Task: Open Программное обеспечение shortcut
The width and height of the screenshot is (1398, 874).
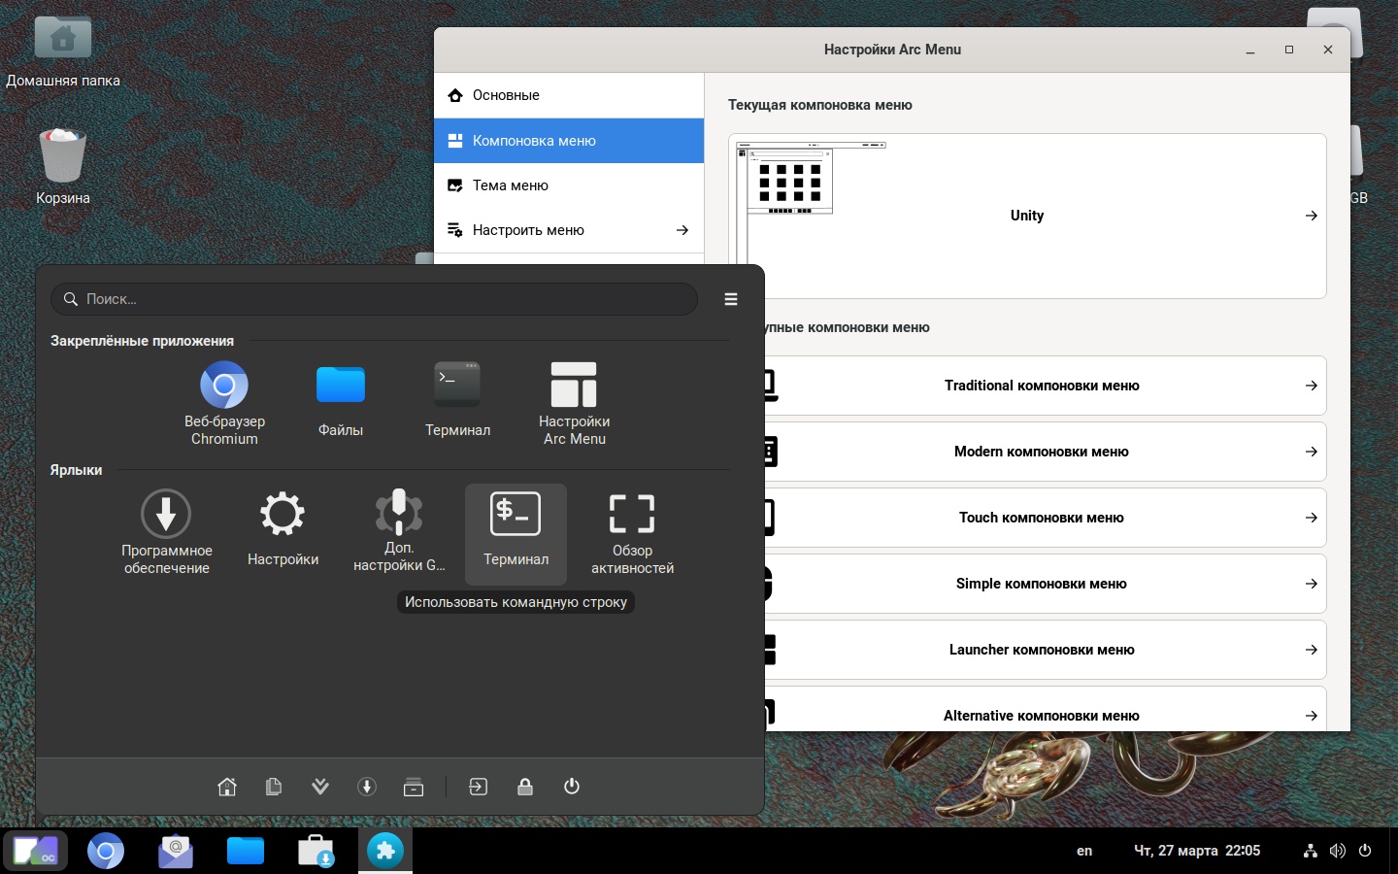Action: coord(166,533)
